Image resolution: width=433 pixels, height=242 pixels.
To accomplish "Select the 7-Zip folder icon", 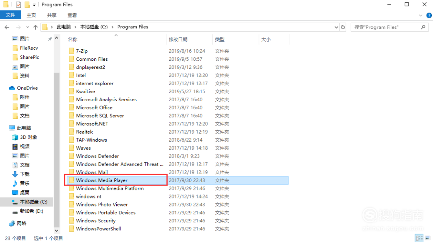I will click(x=71, y=51).
